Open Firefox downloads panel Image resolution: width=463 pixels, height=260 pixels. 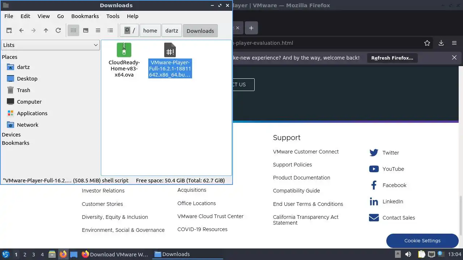[x=441, y=43]
